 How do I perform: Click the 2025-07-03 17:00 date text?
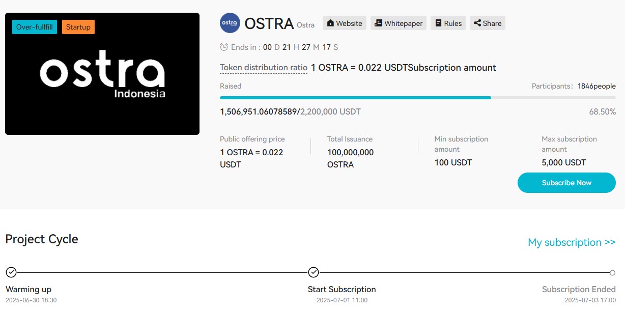(x=590, y=300)
